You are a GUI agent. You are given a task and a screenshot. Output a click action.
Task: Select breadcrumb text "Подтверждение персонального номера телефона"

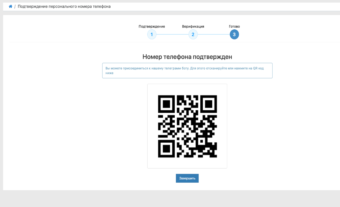pos(64,7)
